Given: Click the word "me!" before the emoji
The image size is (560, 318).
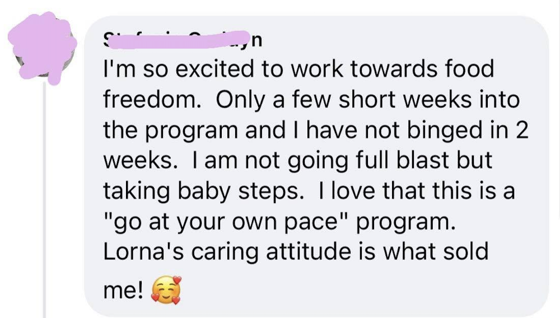Looking at the screenshot, I should 124,291.
